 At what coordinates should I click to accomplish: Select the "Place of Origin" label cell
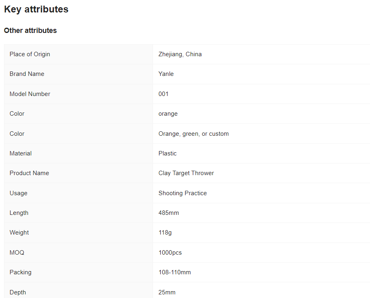point(30,54)
